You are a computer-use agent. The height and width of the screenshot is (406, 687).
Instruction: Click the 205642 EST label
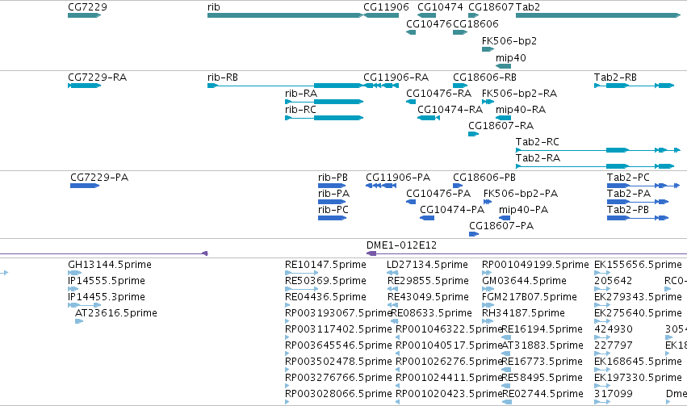(613, 281)
